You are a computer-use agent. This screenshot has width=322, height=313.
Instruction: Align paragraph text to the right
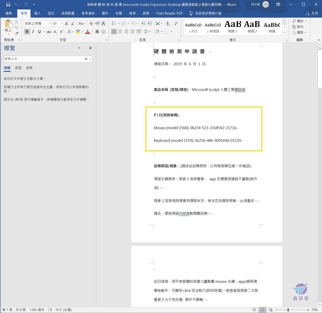click(x=126, y=32)
